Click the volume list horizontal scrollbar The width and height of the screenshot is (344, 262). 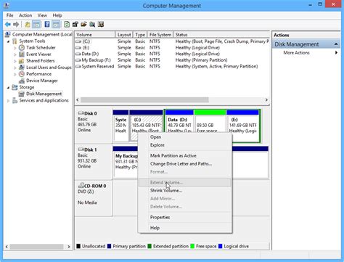tap(172, 100)
